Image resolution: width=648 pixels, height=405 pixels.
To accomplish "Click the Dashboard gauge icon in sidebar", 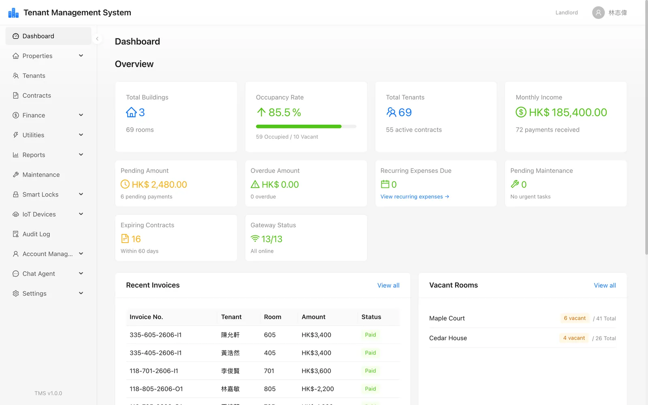I will pyautogui.click(x=16, y=36).
